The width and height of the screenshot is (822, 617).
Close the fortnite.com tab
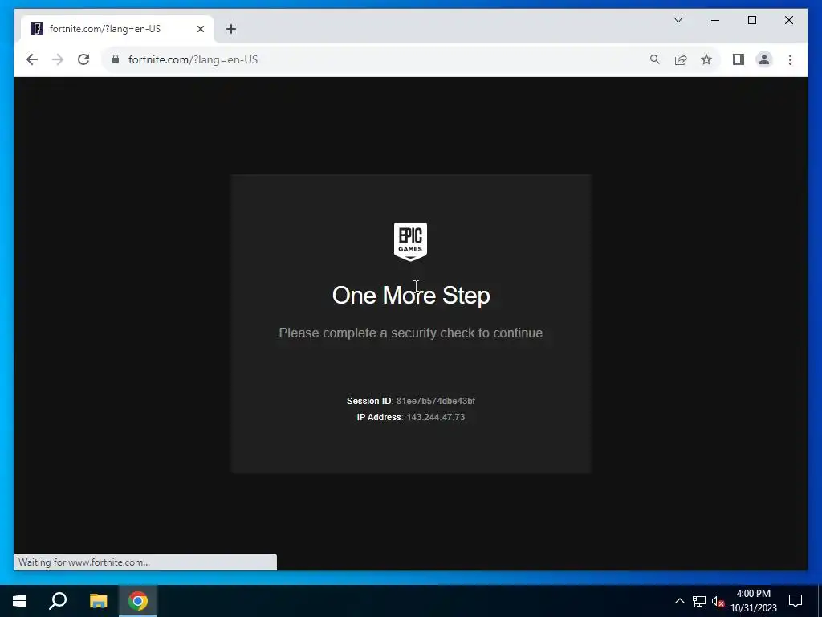(x=200, y=29)
